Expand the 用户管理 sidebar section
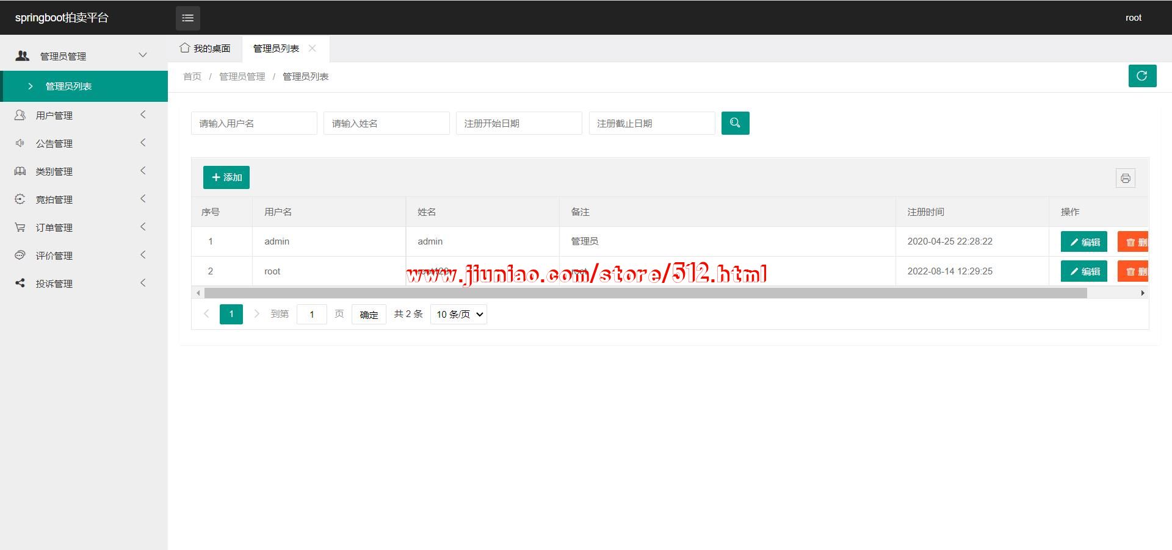Viewport: 1172px width, 550px height. click(54, 115)
